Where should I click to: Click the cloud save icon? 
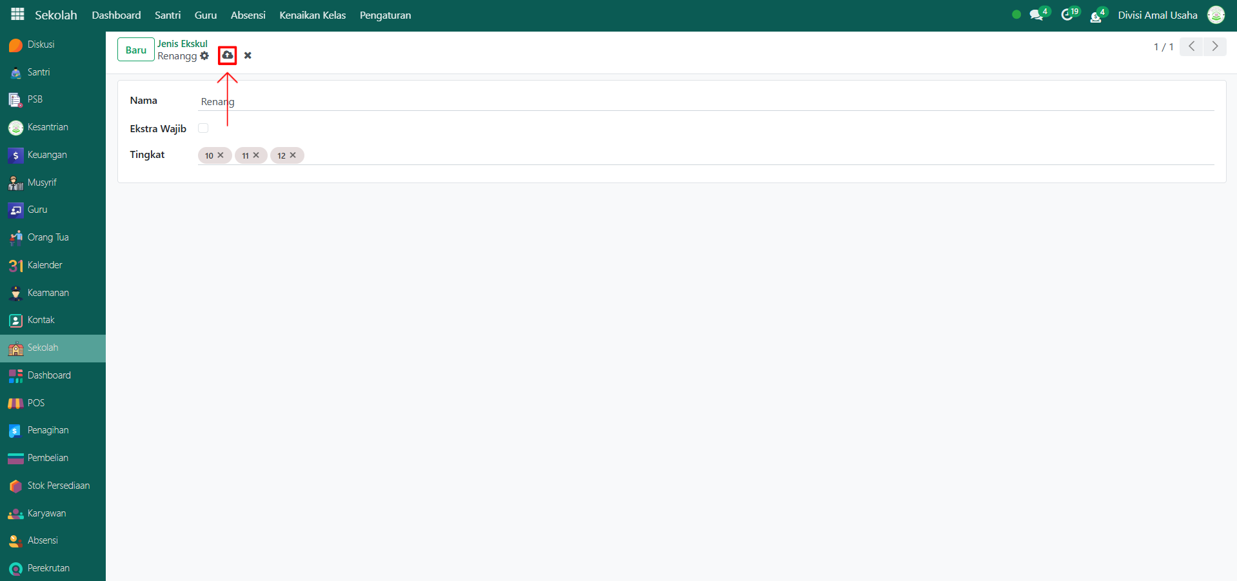[x=227, y=55]
